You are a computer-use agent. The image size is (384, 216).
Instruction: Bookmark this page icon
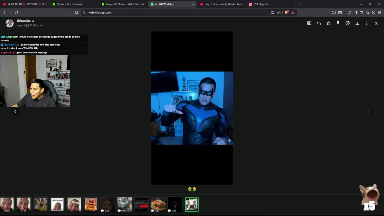(76, 13)
